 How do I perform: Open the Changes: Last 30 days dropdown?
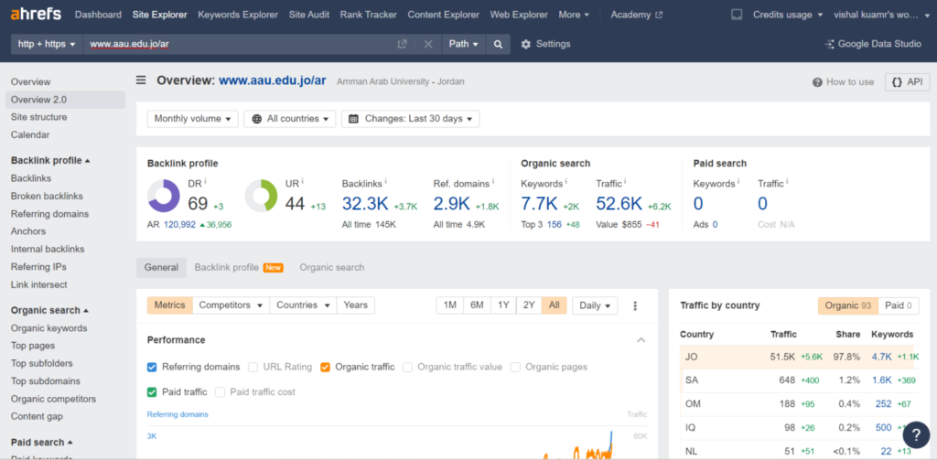(410, 119)
